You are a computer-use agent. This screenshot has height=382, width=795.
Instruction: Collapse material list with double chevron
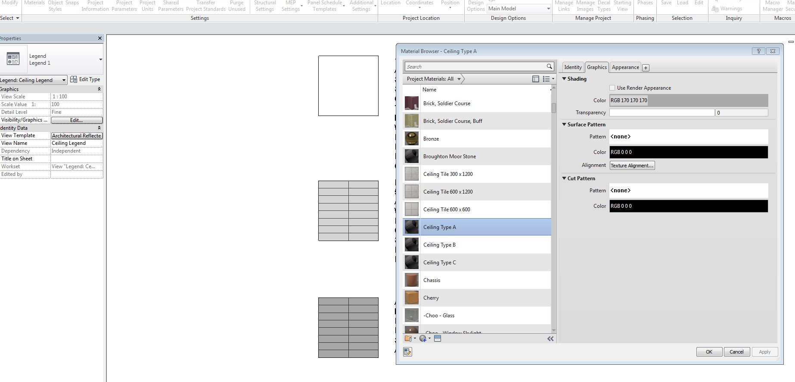[x=550, y=338]
